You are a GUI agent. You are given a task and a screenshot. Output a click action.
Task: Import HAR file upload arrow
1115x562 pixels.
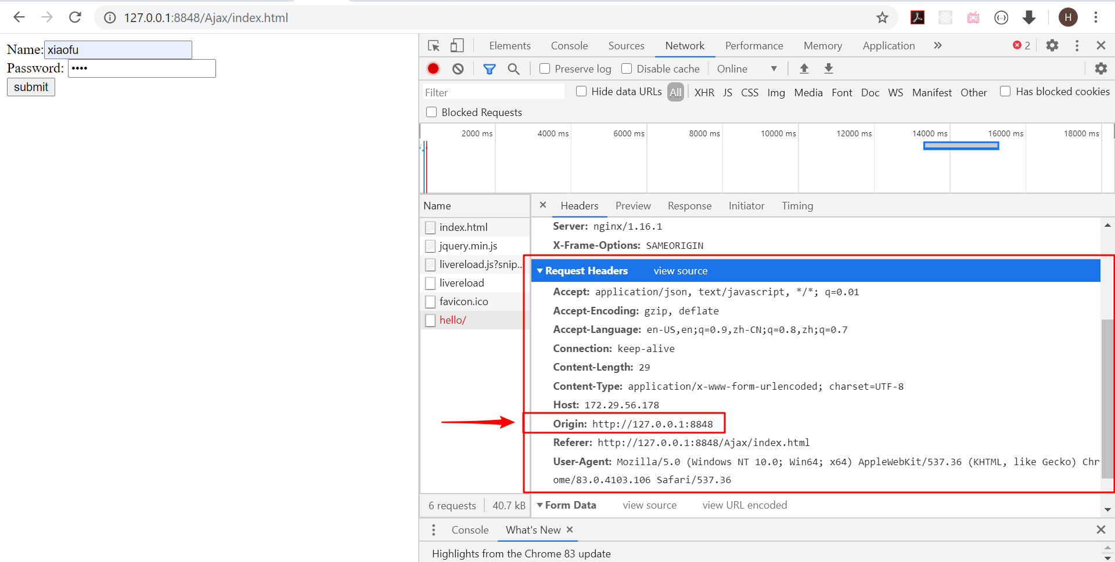point(804,69)
